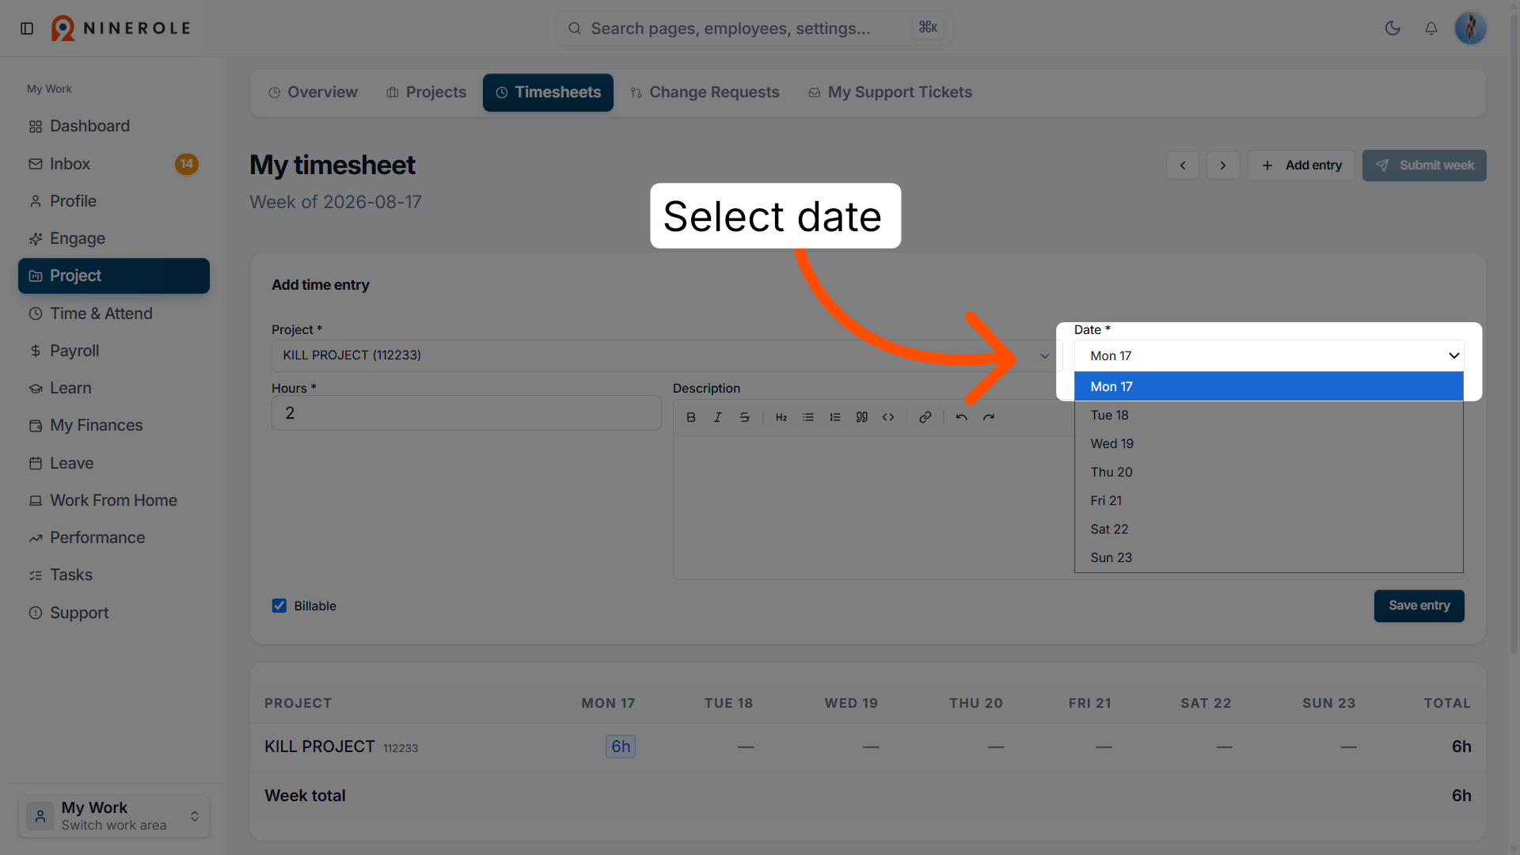Open My Work area switcher

click(x=114, y=815)
